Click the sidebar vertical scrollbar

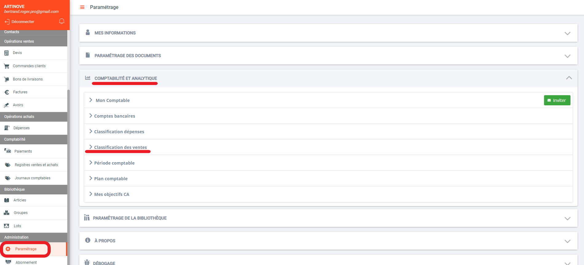click(x=69, y=154)
